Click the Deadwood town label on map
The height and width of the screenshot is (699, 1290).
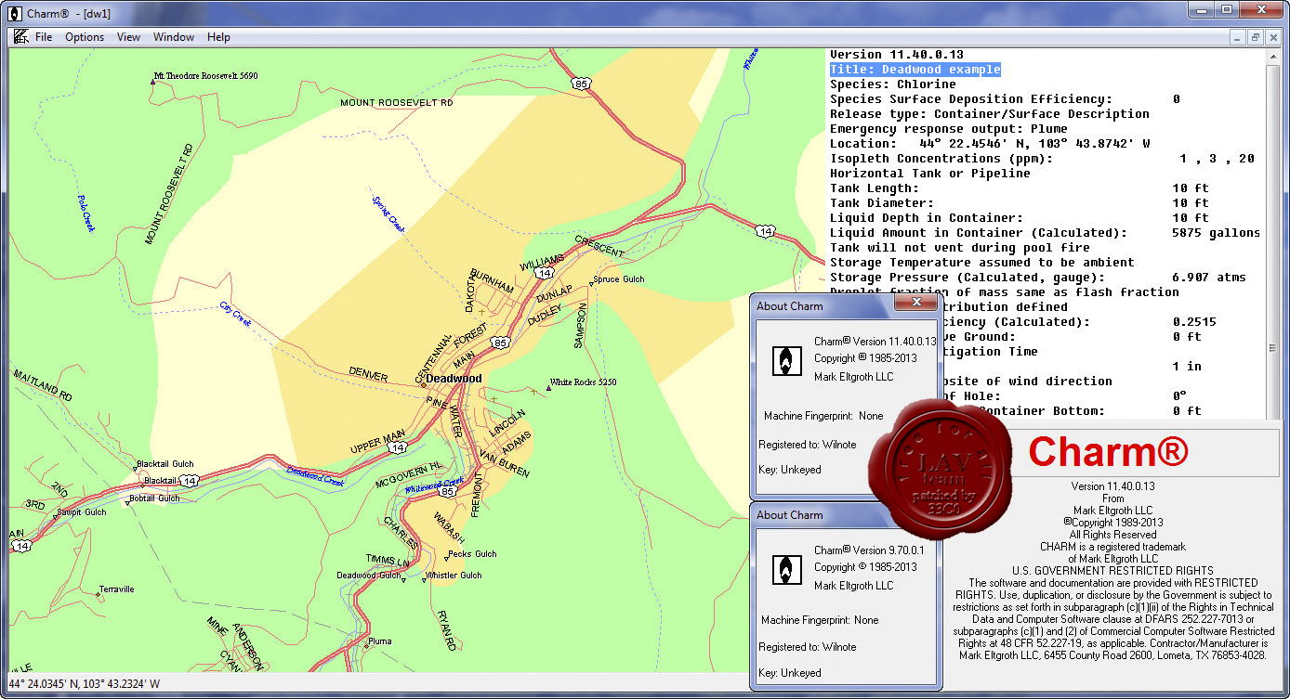[x=454, y=379]
